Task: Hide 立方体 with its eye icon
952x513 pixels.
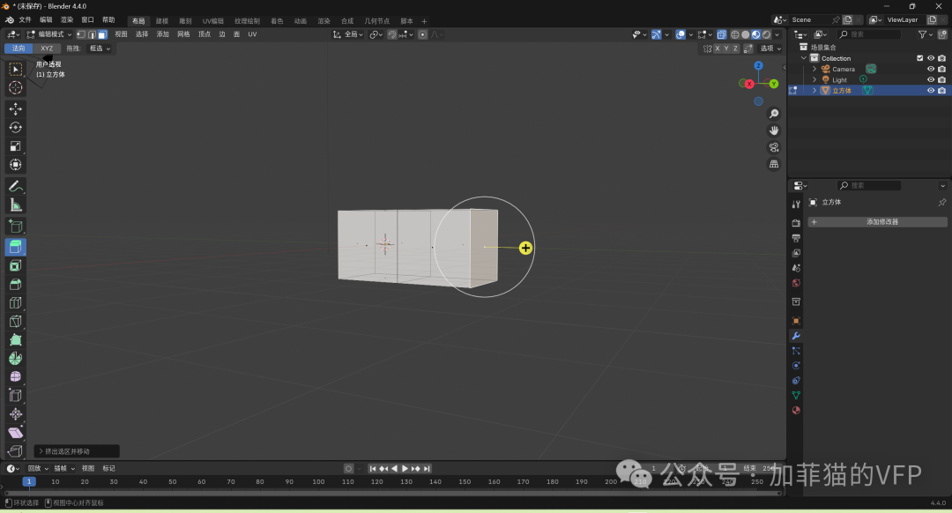Action: pyautogui.click(x=930, y=91)
